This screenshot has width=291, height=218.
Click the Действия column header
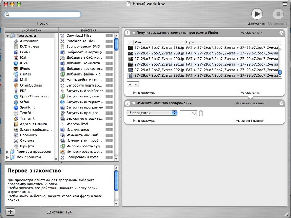[89, 30]
